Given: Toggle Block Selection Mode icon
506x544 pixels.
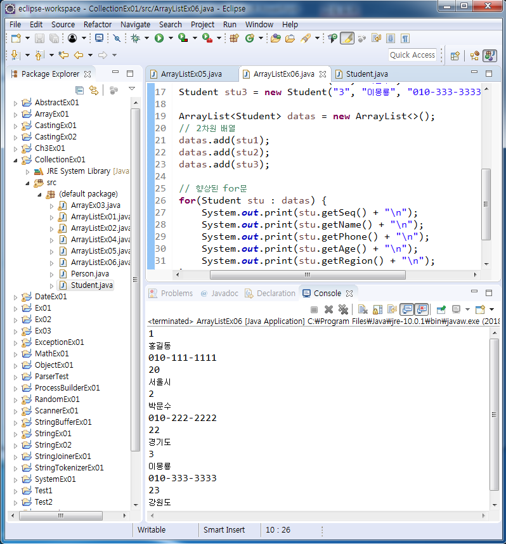Looking at the screenshot, I should tap(391, 38).
